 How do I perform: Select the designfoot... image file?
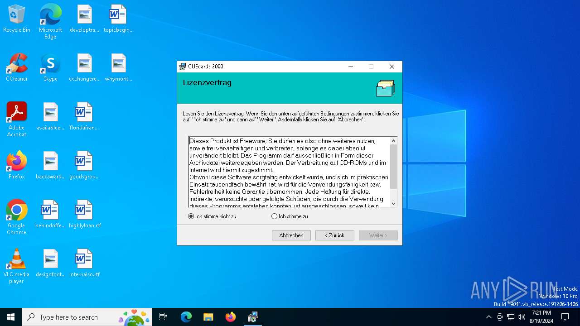point(50,264)
